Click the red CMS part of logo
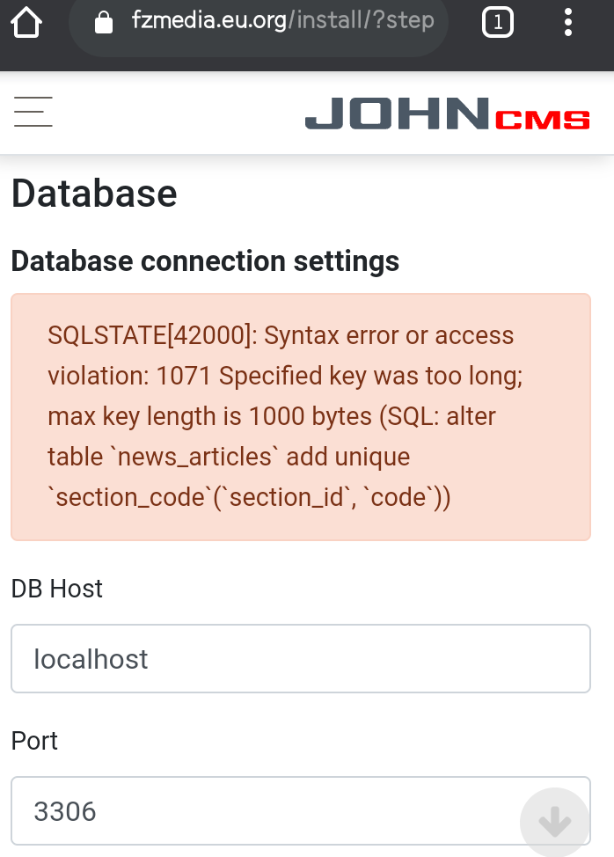614x857 pixels. click(542, 120)
